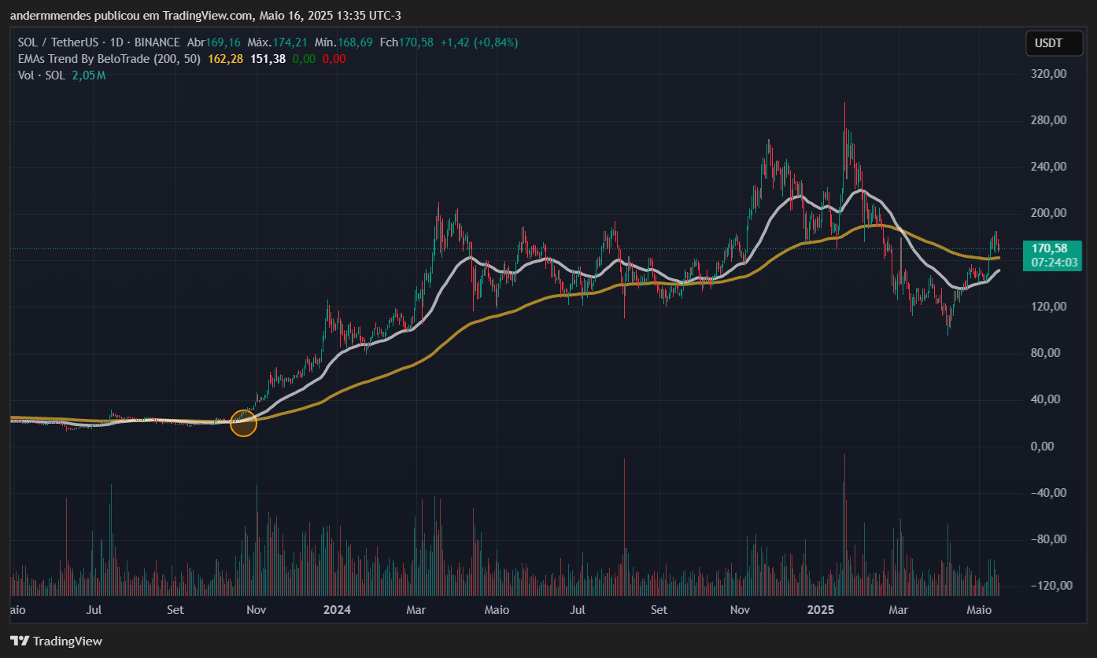Click the 2,05 M volume value
Image resolution: width=1097 pixels, height=658 pixels.
[89, 75]
